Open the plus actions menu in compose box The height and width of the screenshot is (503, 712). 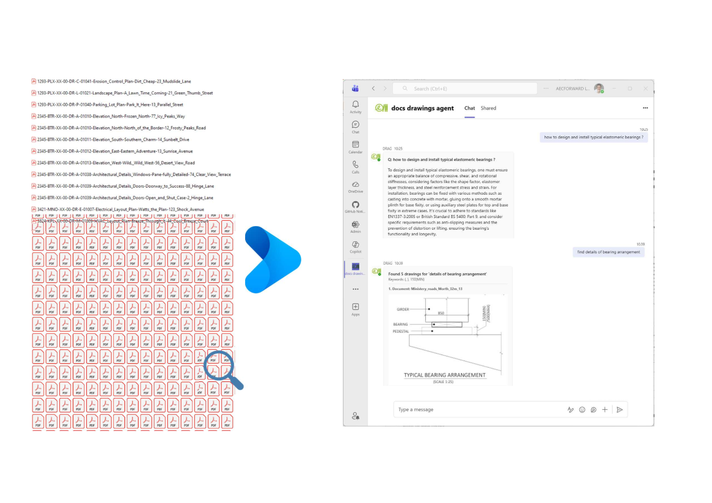tap(604, 410)
